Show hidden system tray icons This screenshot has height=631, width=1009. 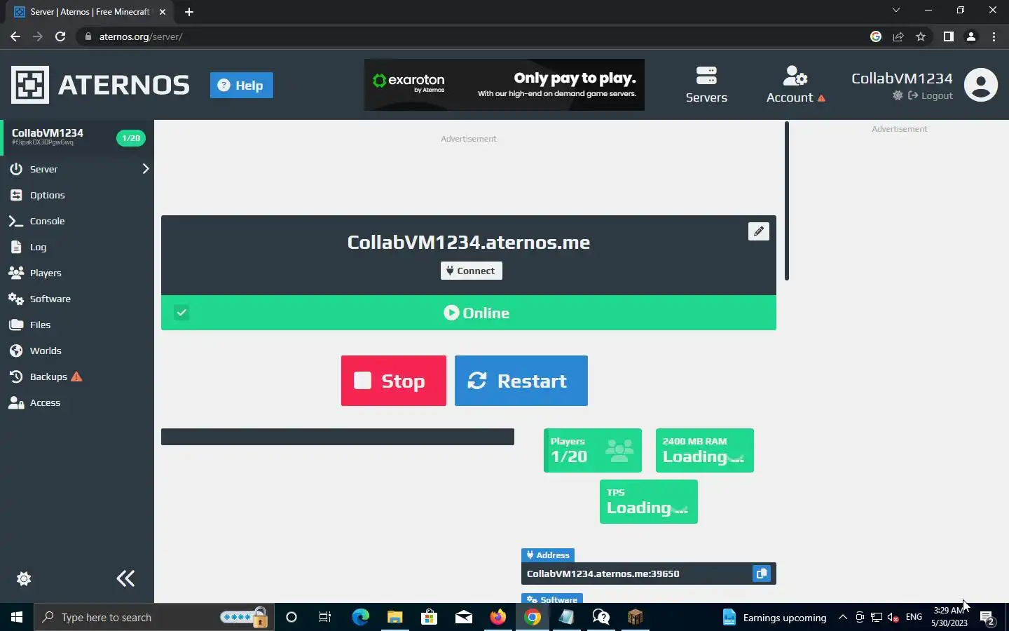click(x=843, y=617)
